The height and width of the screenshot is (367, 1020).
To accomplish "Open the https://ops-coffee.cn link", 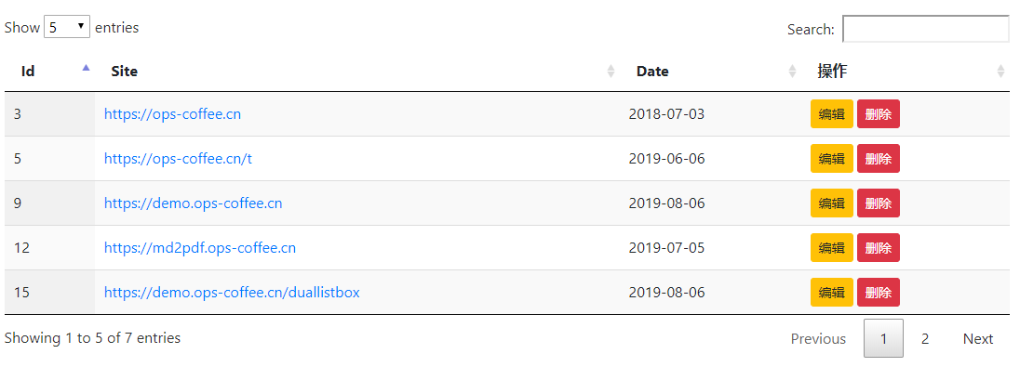I will coord(172,114).
